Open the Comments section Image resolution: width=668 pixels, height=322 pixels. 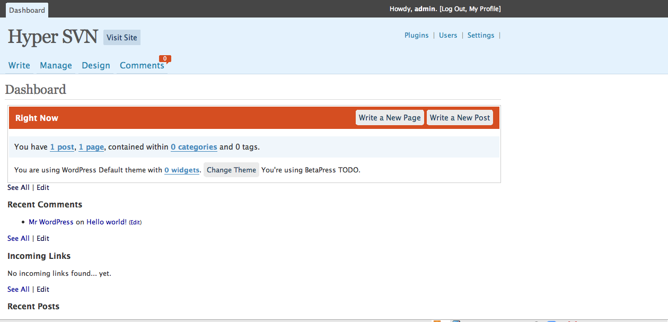tap(142, 65)
